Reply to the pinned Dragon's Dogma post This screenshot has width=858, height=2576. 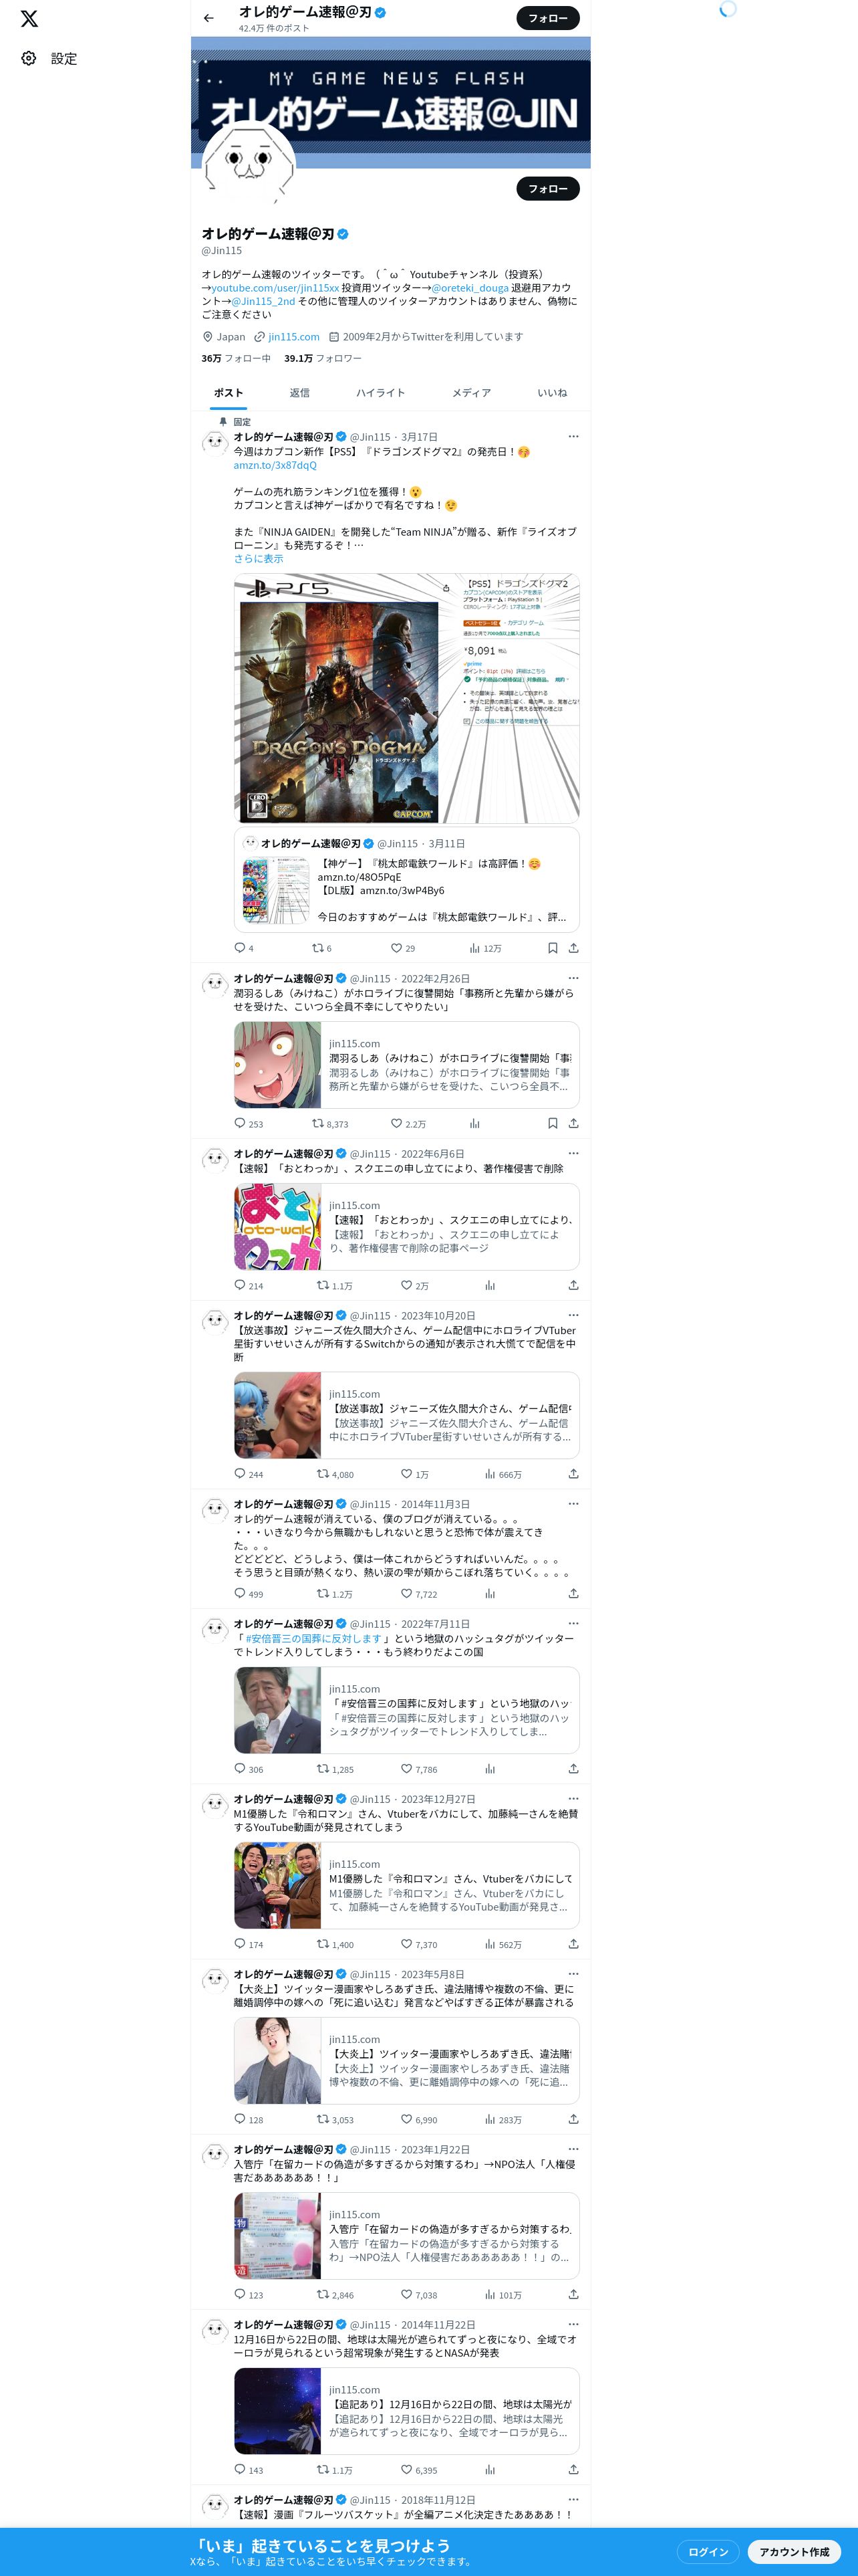[x=240, y=948]
